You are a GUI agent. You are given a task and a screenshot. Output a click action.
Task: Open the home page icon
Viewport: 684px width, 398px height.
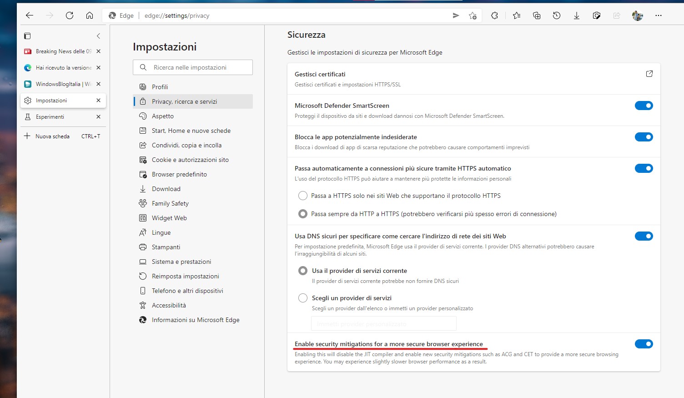coord(90,15)
